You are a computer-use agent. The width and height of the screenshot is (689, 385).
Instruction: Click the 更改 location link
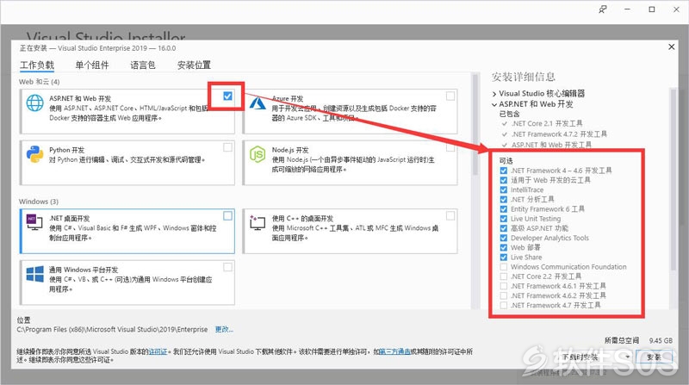(224, 329)
